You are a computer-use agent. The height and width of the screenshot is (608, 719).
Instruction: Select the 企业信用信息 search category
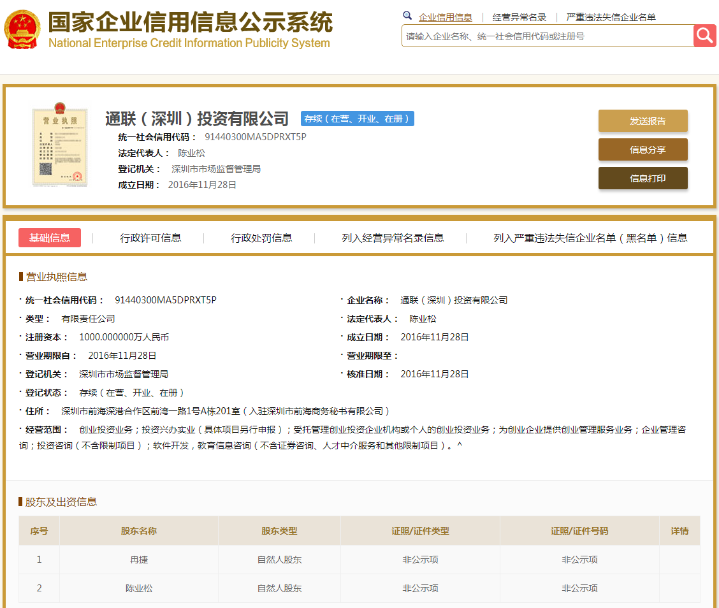[x=445, y=17]
